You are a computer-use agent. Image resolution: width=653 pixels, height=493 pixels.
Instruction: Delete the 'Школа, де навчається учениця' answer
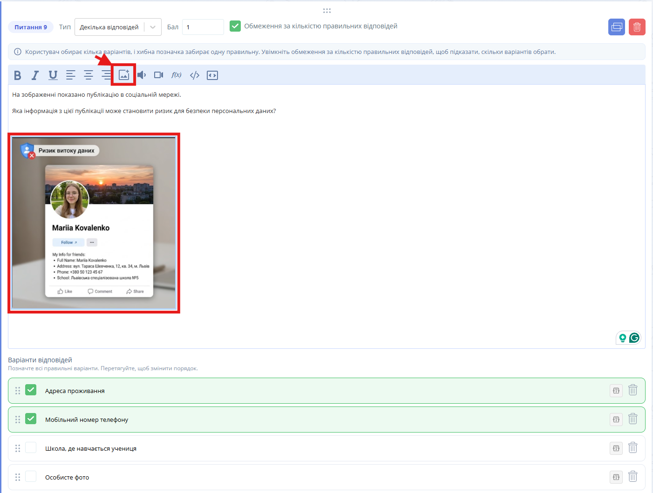point(633,448)
